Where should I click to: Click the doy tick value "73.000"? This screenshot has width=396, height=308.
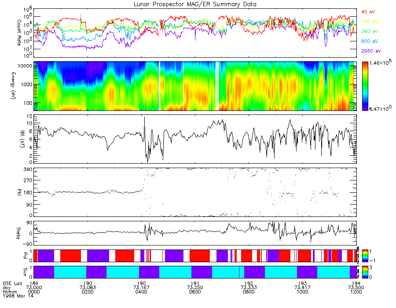point(34,288)
